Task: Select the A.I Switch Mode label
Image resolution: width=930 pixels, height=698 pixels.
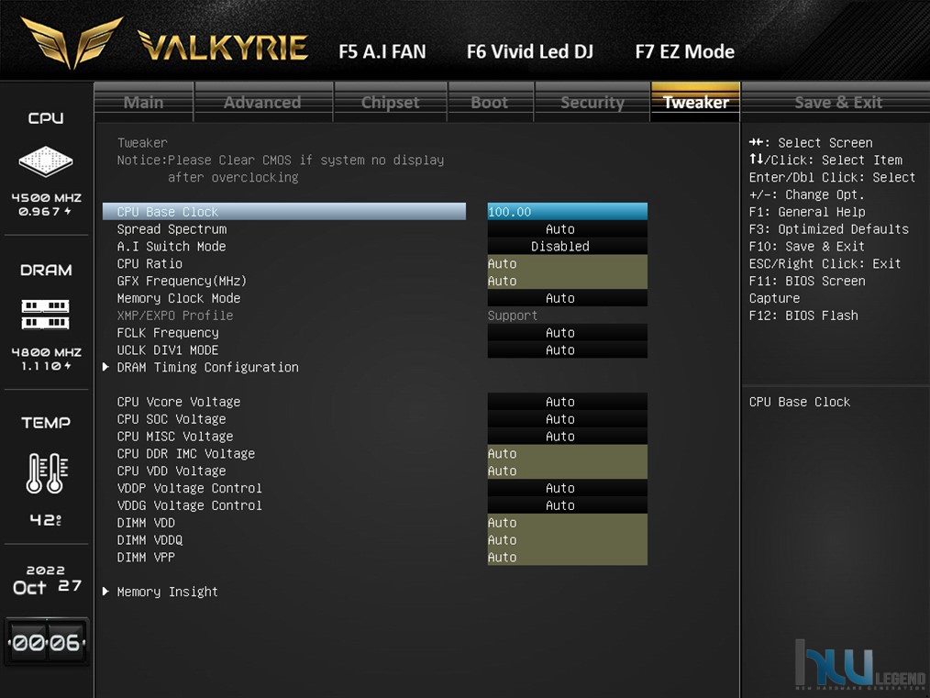Action: coord(172,246)
